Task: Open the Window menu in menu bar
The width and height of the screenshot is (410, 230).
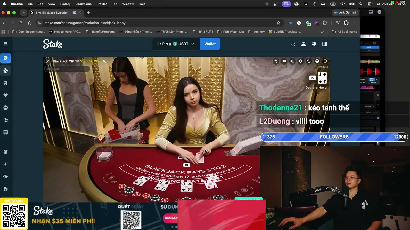Action: 128,4
